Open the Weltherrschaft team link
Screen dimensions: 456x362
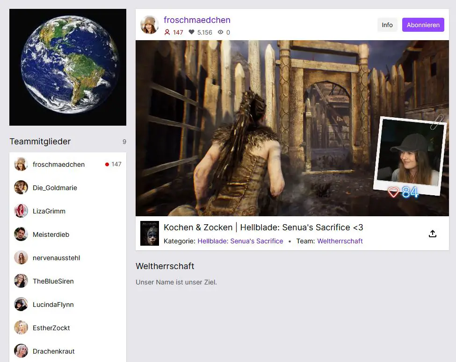340,241
